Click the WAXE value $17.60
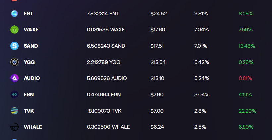This screenshot has width=272, height=140. click(158, 30)
